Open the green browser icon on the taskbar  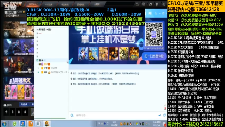tap(14, 124)
